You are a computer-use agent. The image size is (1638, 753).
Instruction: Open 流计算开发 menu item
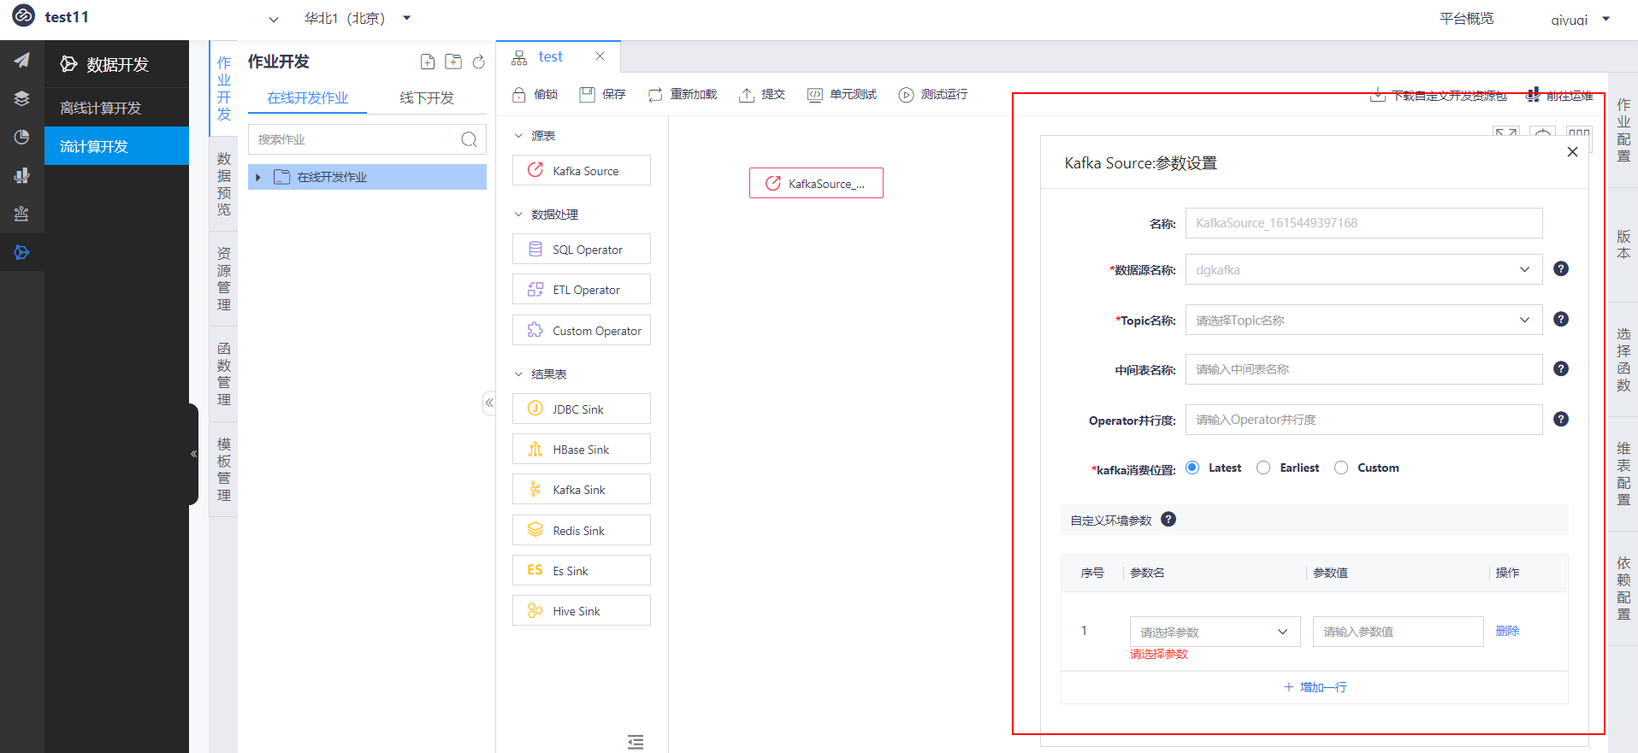point(116,146)
